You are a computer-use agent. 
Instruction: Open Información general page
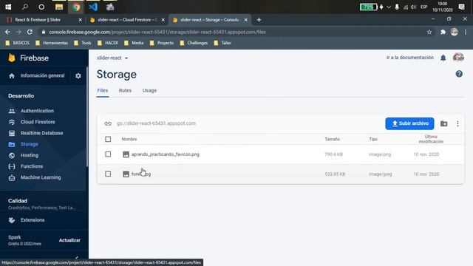click(x=42, y=75)
